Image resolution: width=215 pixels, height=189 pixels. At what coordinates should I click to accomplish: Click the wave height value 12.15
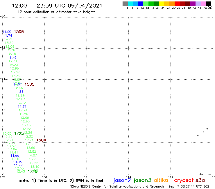tap(12, 54)
